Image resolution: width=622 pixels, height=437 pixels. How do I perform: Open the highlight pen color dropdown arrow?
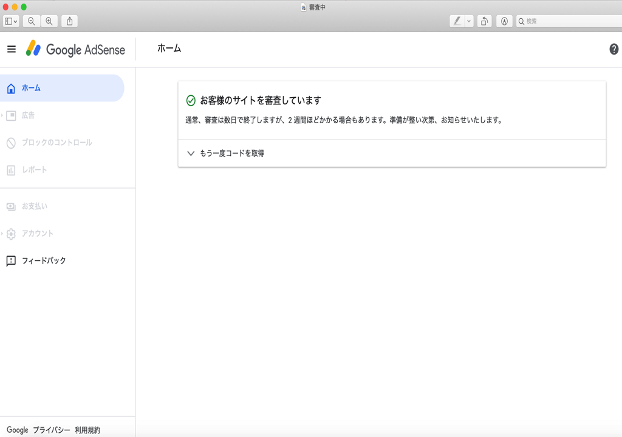click(x=469, y=21)
